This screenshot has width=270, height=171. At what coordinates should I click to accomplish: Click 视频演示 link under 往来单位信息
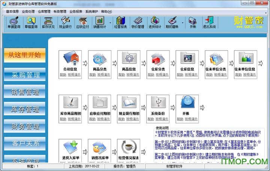coord(250,75)
